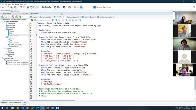196x110 pixels.
Task: Click the indent block icon in editor toolbar
Action: point(56,20)
